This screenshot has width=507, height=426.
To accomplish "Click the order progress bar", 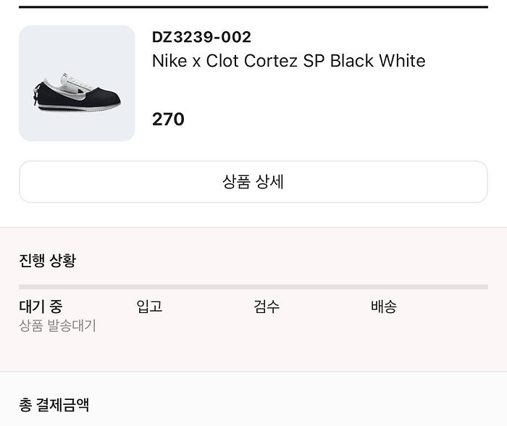I will point(253,287).
